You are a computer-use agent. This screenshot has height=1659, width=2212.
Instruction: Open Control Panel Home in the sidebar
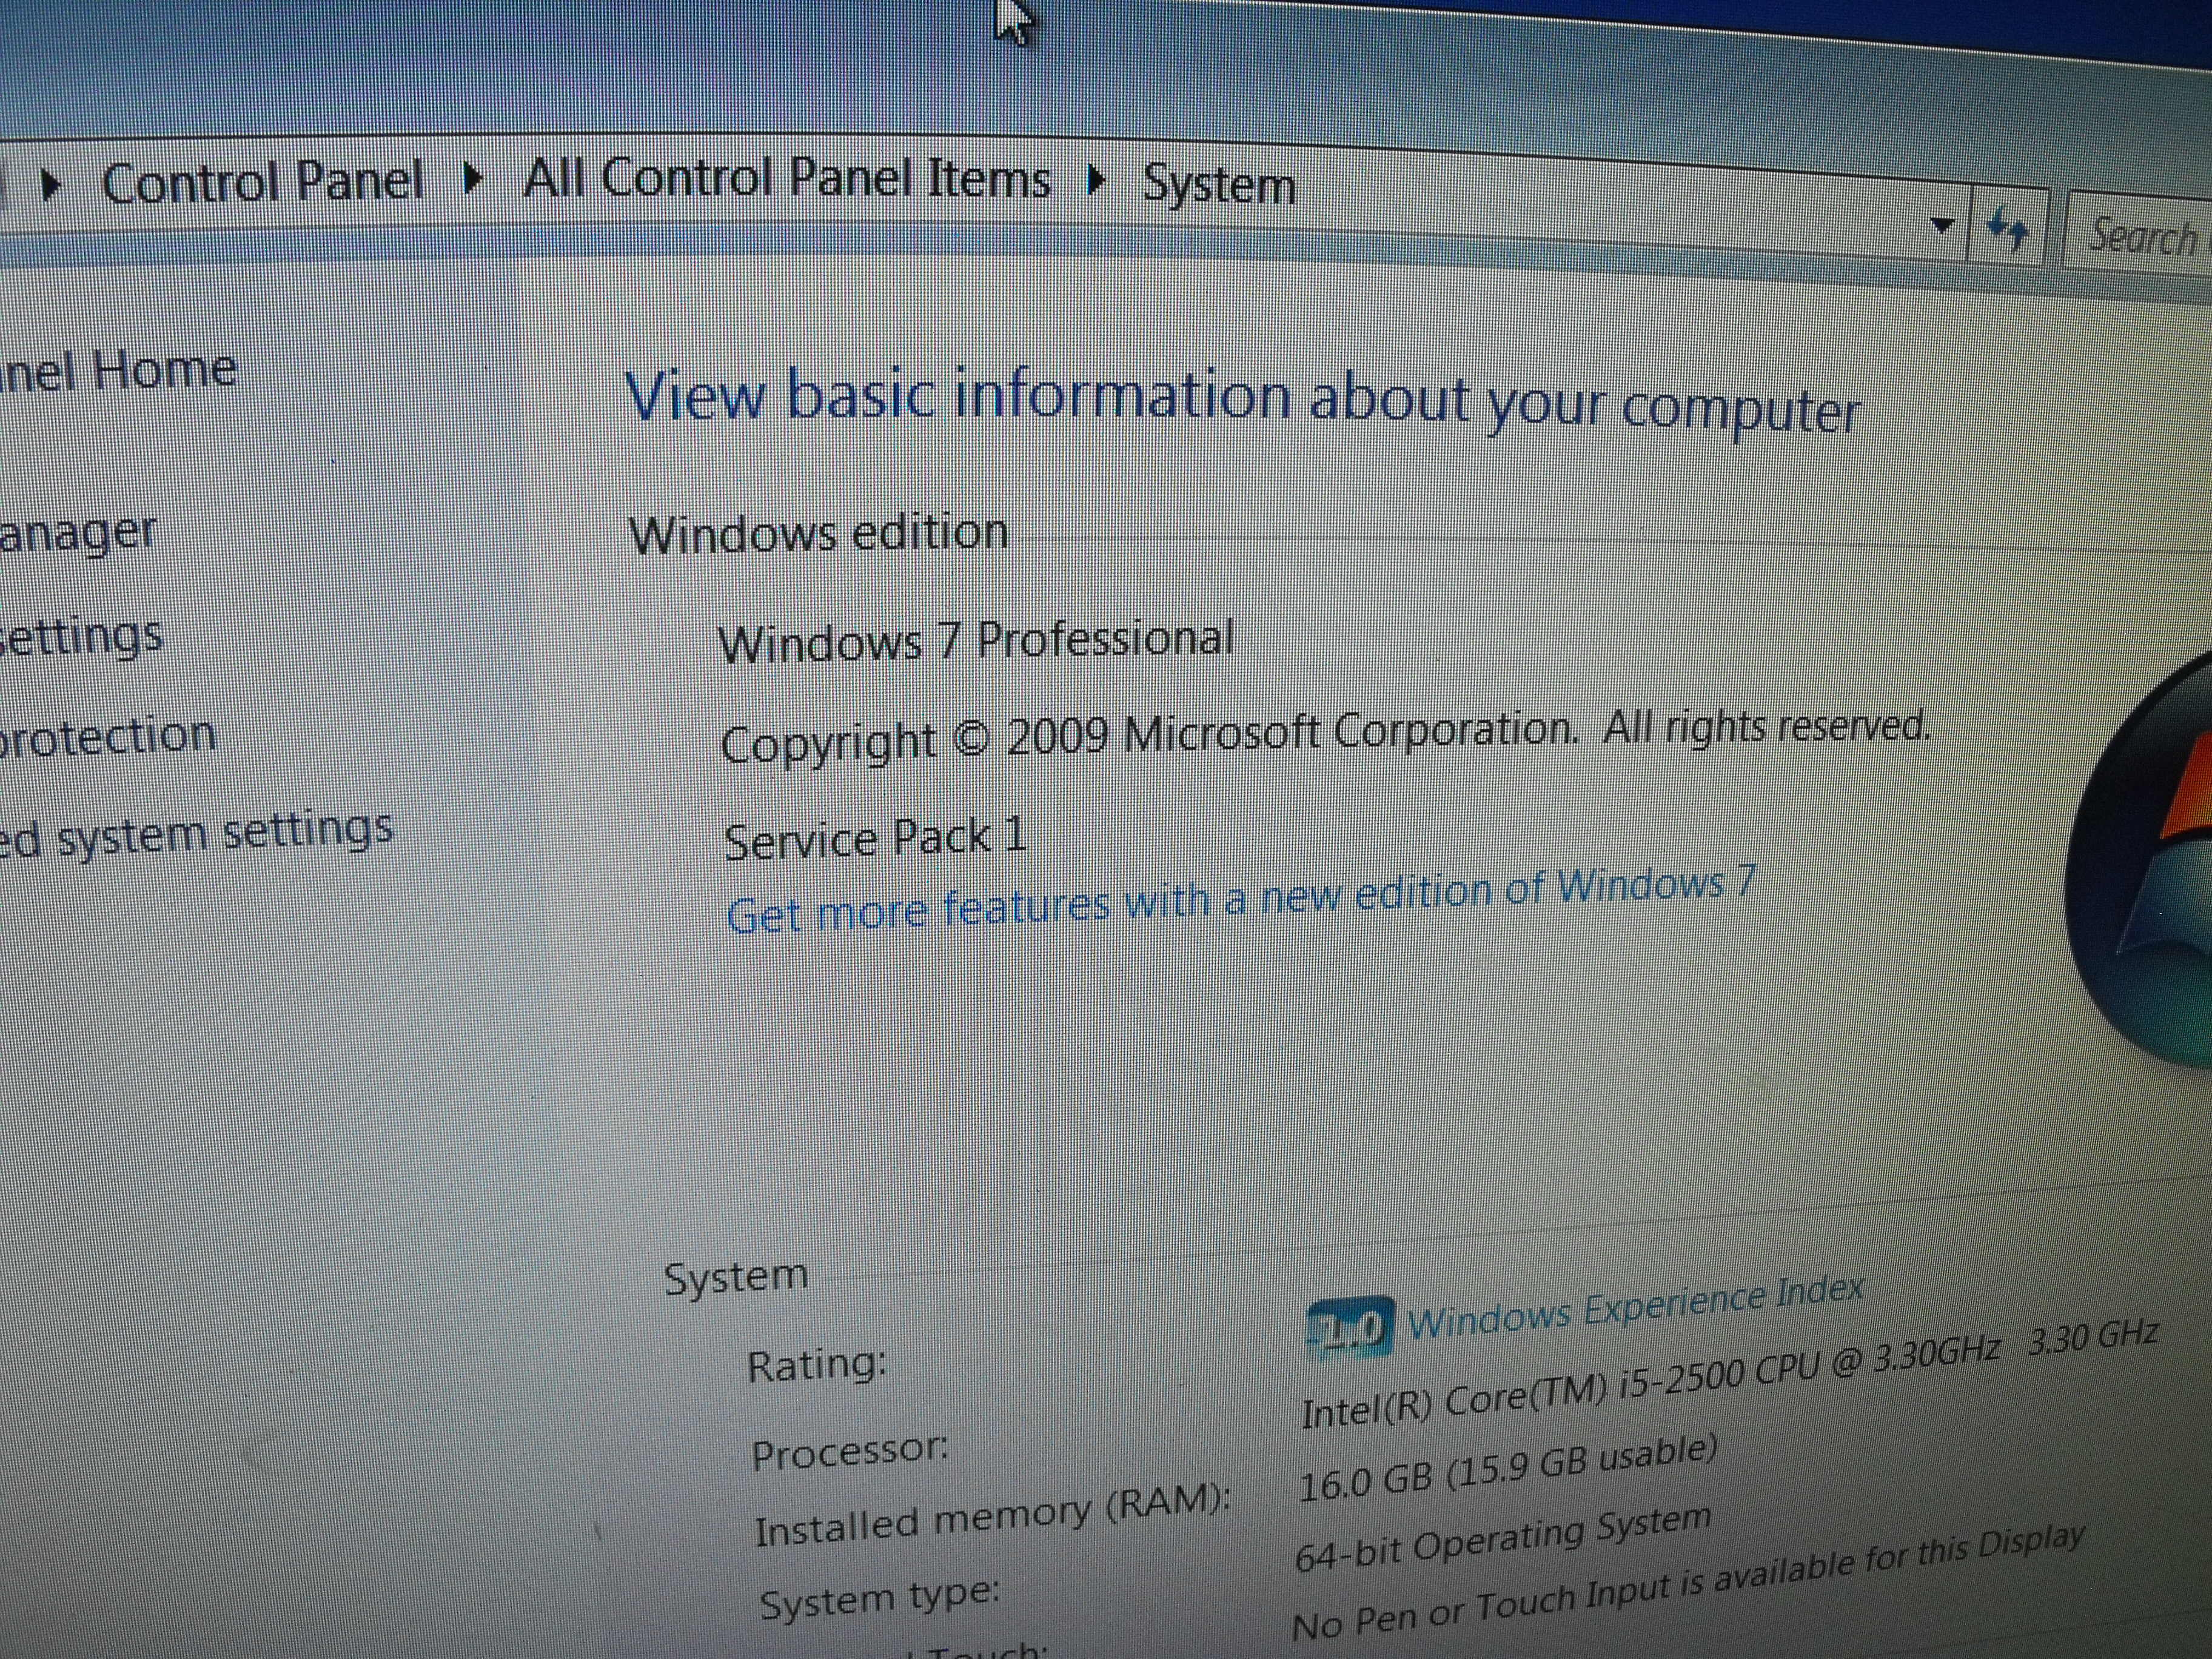click(x=118, y=371)
